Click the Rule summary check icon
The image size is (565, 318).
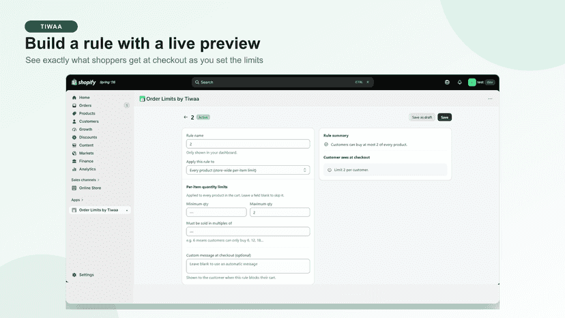(x=326, y=145)
